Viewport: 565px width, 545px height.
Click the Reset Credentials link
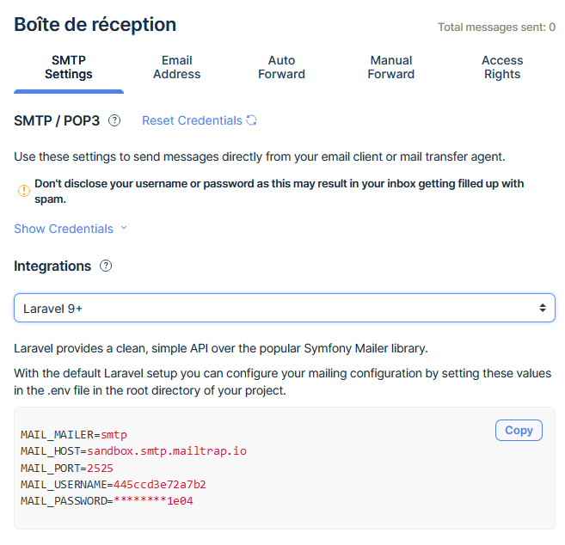(192, 120)
